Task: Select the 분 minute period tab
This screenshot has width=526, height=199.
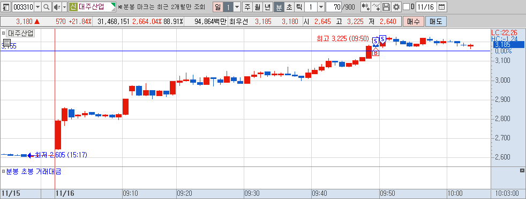Action: (x=279, y=7)
